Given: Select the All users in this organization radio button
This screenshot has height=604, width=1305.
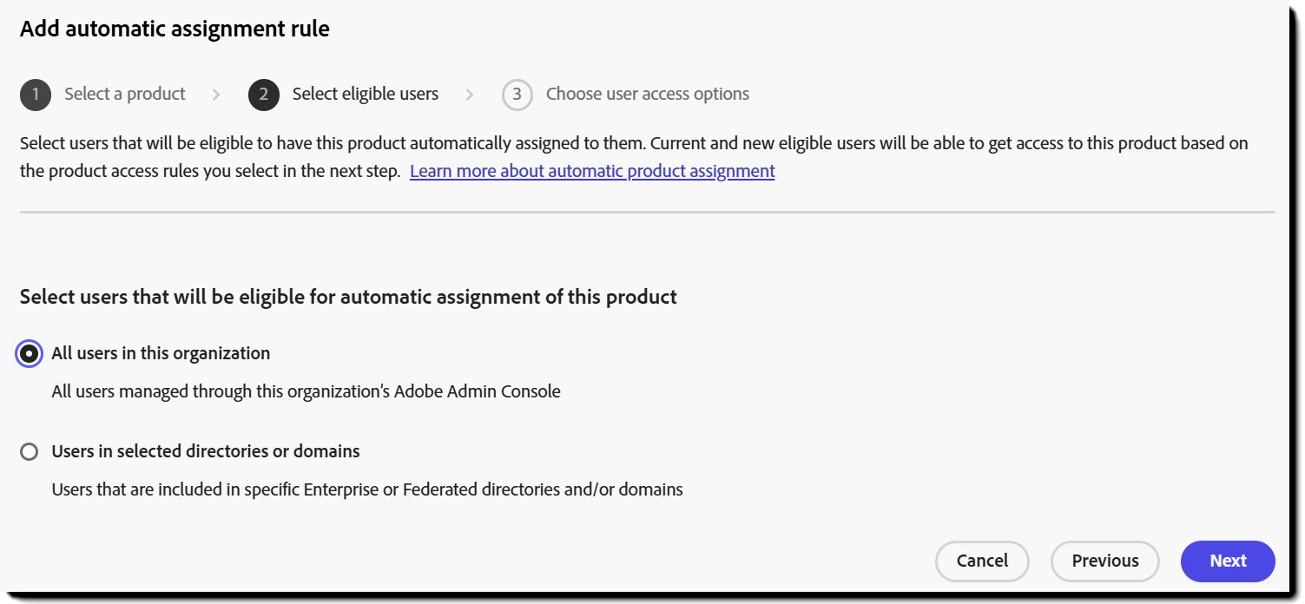Looking at the screenshot, I should [x=30, y=354].
